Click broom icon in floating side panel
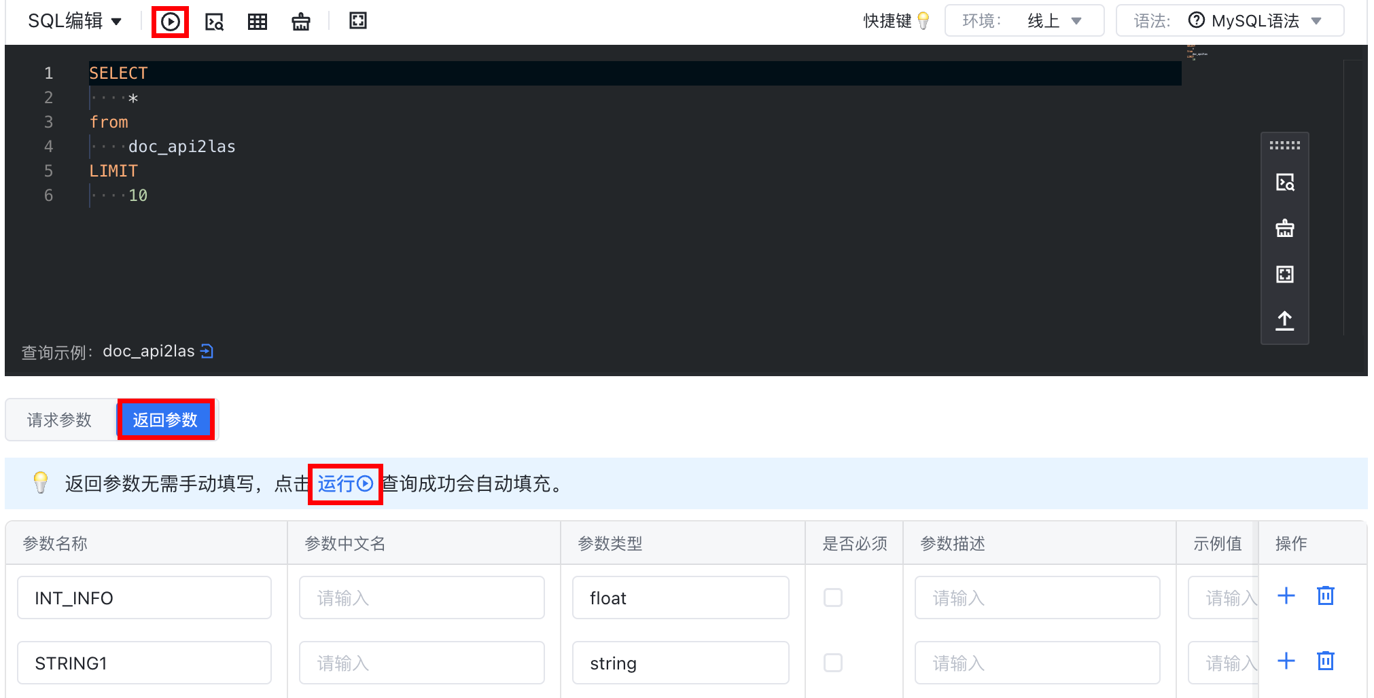Screen dimensions: 1374x698 click(1285, 228)
